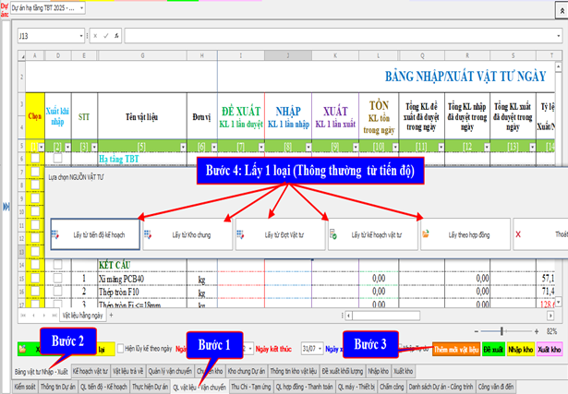Viewport: 568px width, 394px height.
Task: Click the red X Thoát icon
Action: tap(518, 234)
